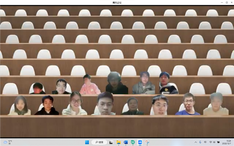Open the network status flyout

click(x=211, y=142)
